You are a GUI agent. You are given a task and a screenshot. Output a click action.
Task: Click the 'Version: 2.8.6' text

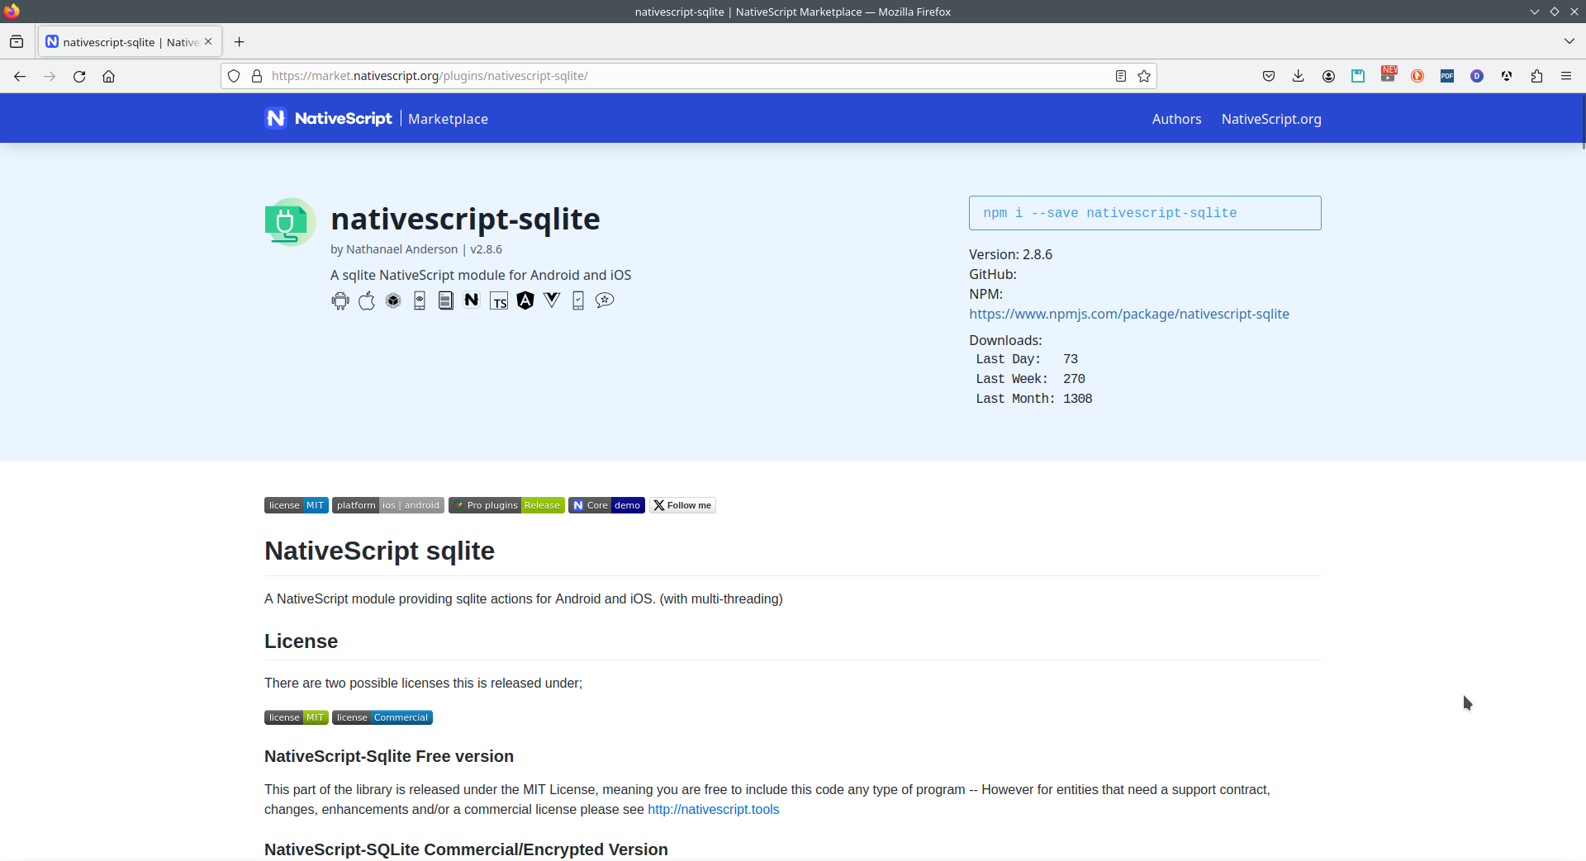[x=1010, y=254]
